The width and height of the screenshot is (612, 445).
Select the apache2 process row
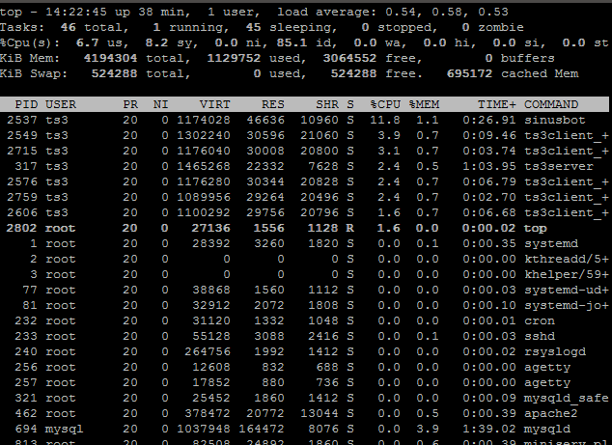point(304,413)
